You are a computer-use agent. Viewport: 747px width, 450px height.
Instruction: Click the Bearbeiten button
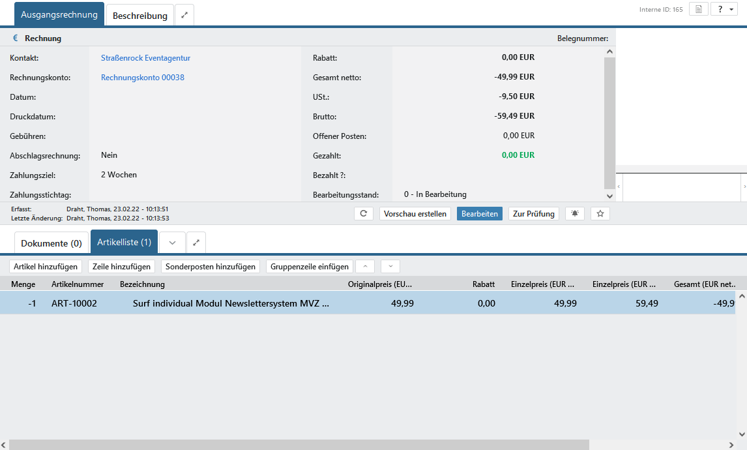click(x=479, y=214)
